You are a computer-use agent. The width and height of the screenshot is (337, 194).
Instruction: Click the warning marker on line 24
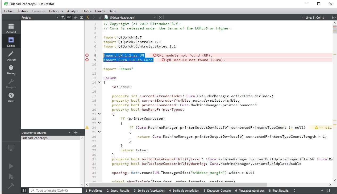point(87,128)
